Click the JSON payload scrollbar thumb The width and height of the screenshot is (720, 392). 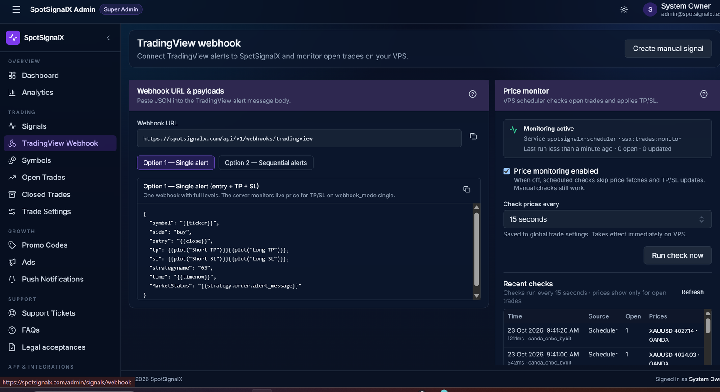coord(476,249)
